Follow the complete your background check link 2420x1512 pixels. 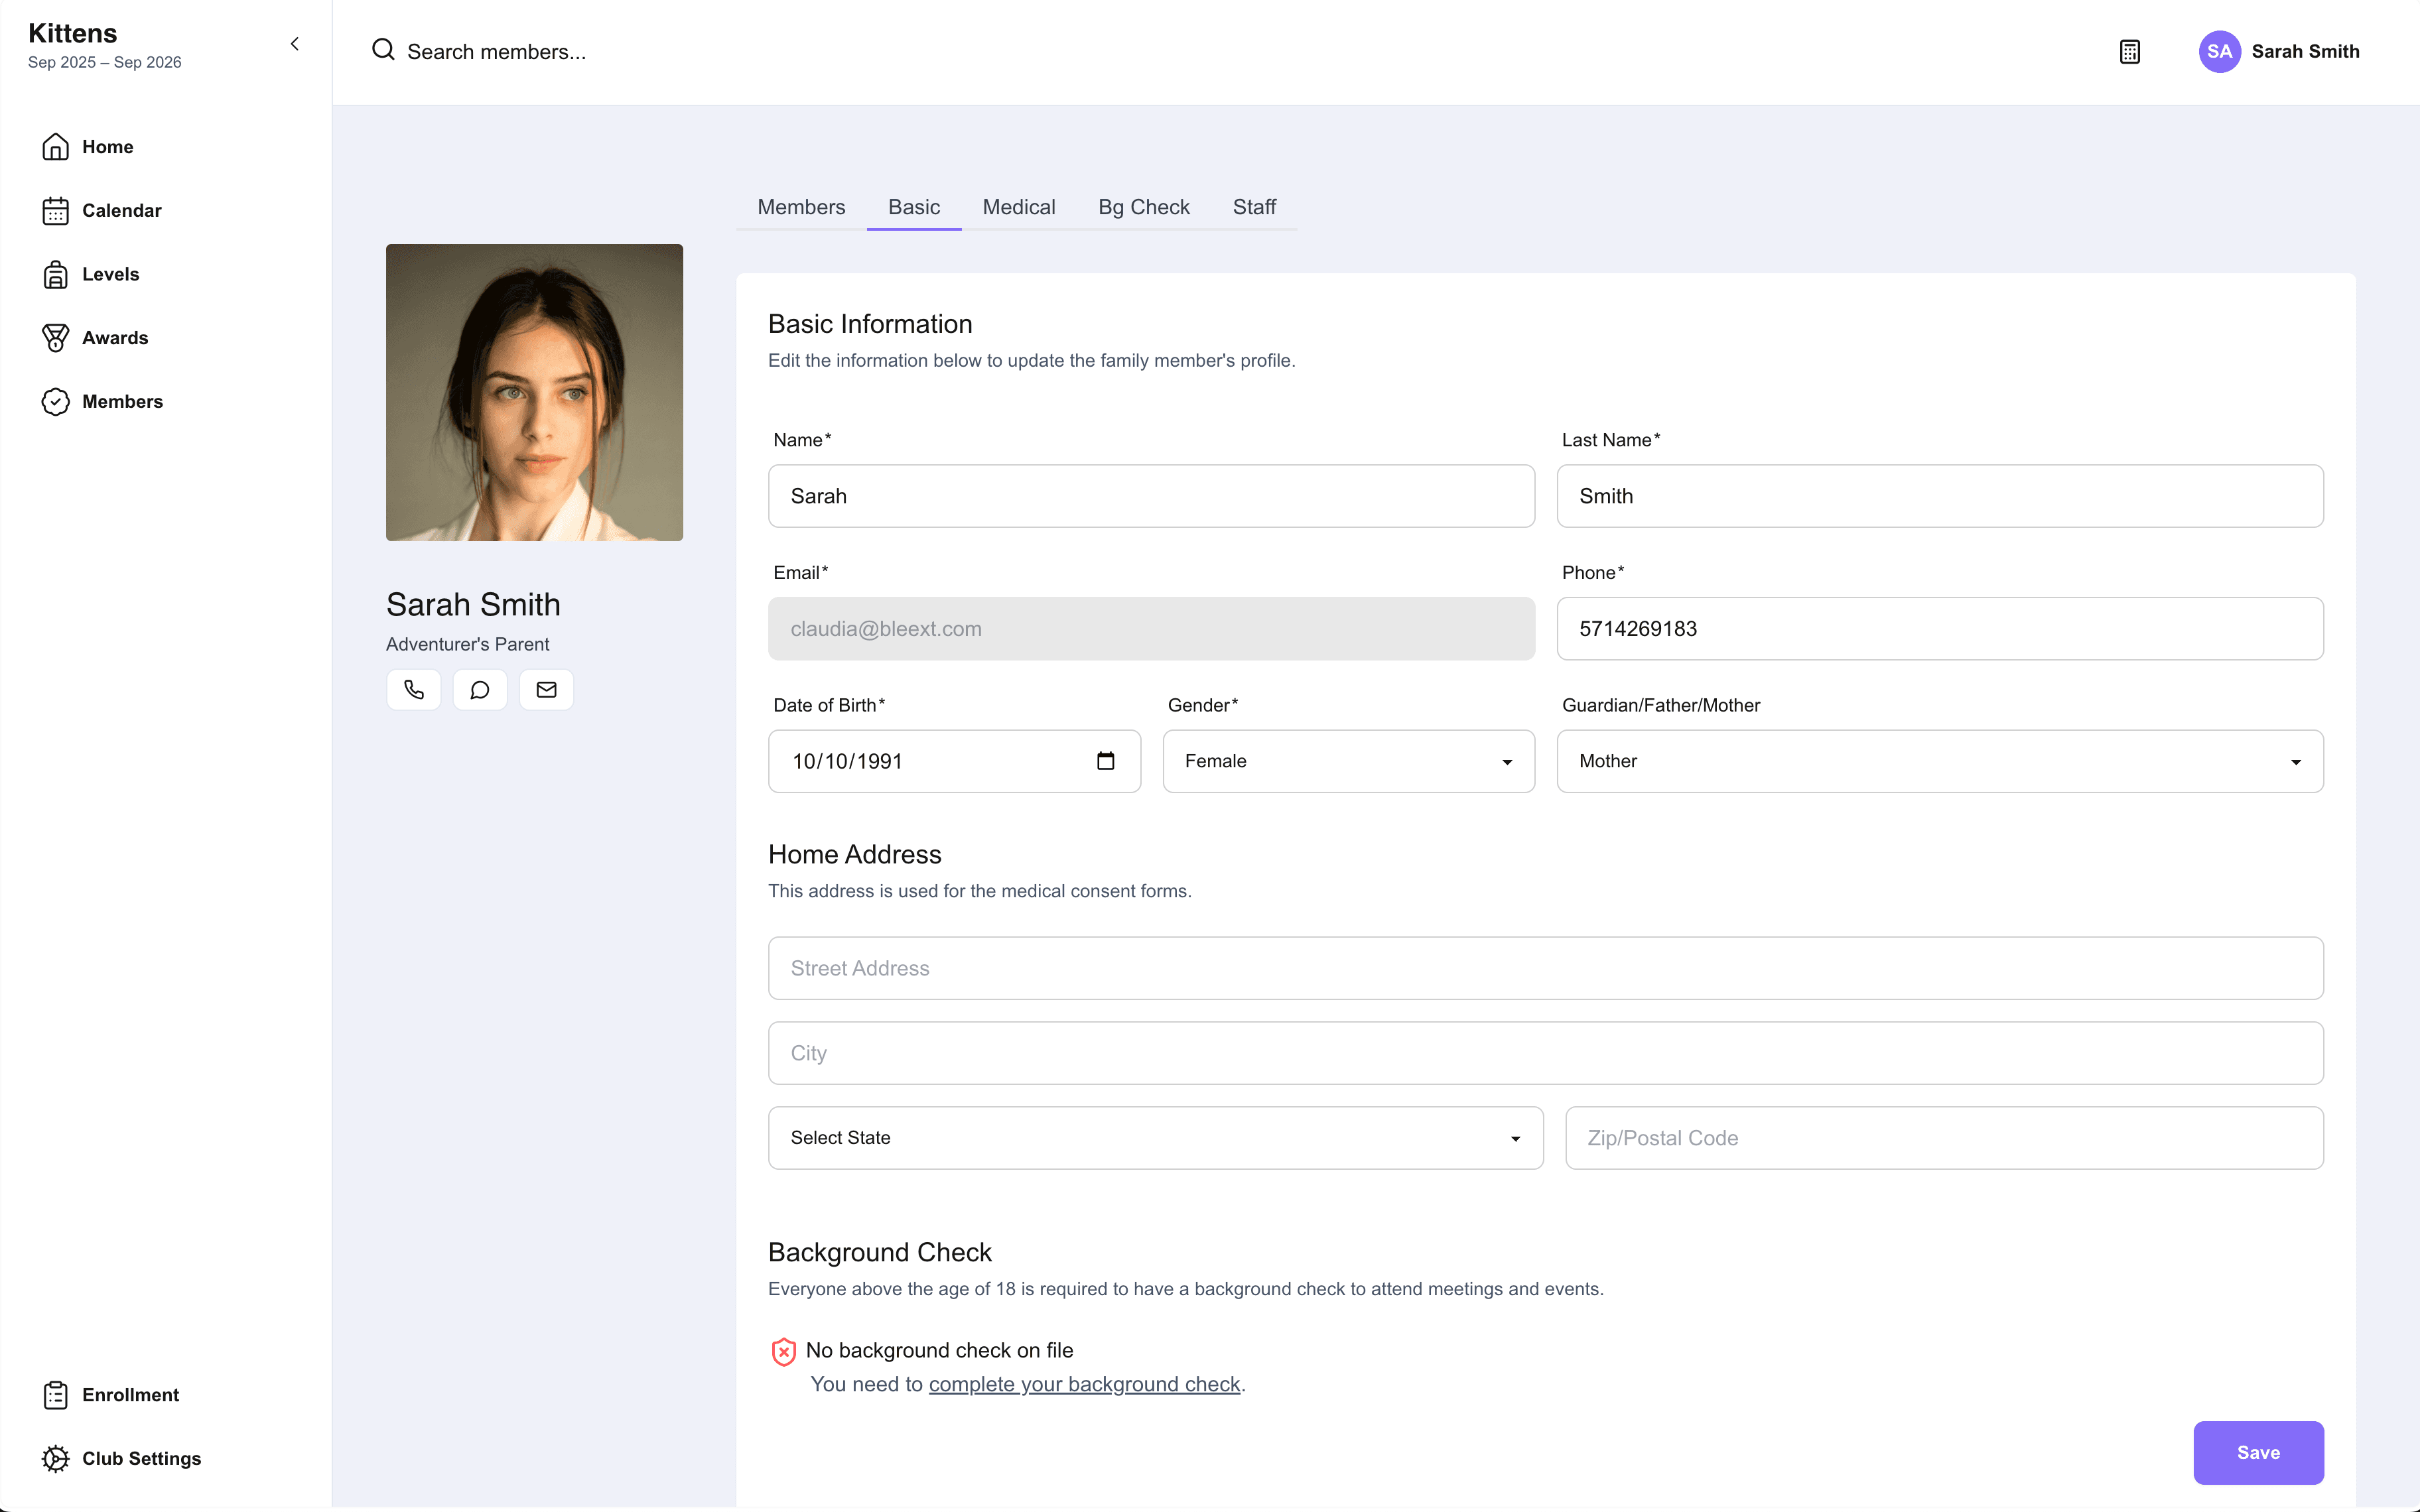1084,1384
